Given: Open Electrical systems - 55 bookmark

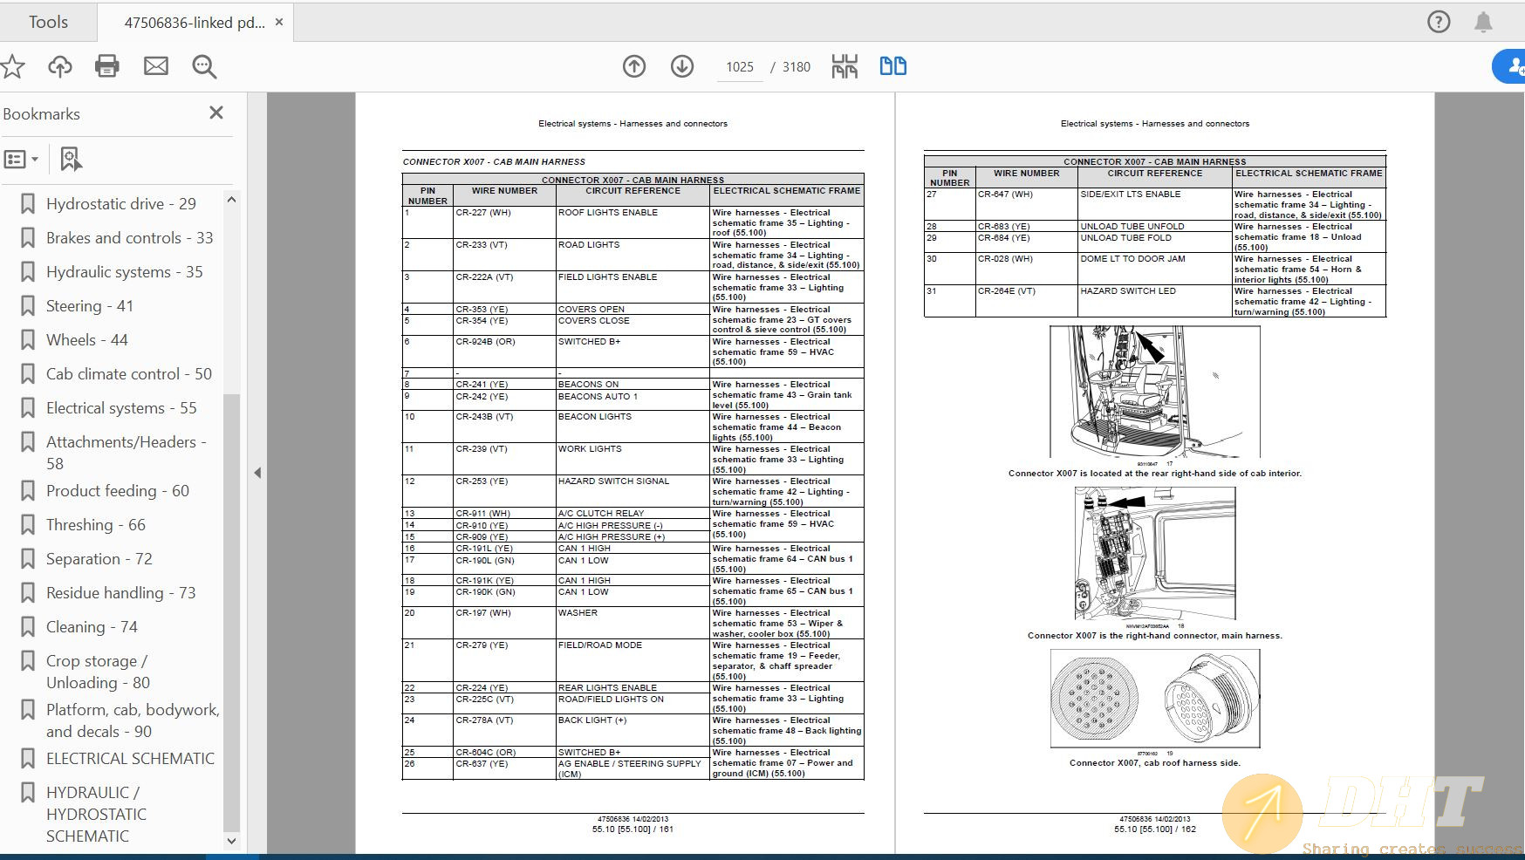Looking at the screenshot, I should (121, 407).
